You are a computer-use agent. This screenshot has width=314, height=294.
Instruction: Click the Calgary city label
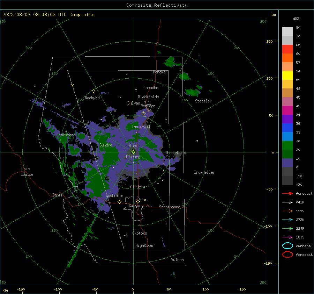coord(136,206)
